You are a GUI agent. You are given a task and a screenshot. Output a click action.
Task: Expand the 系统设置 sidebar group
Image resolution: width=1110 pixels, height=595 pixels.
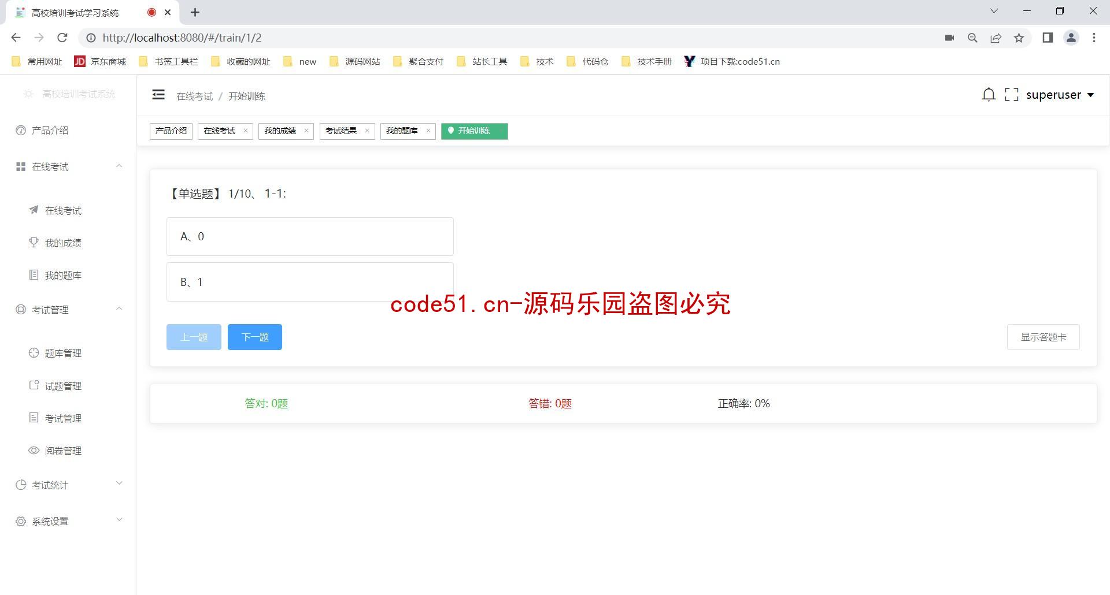pos(68,522)
